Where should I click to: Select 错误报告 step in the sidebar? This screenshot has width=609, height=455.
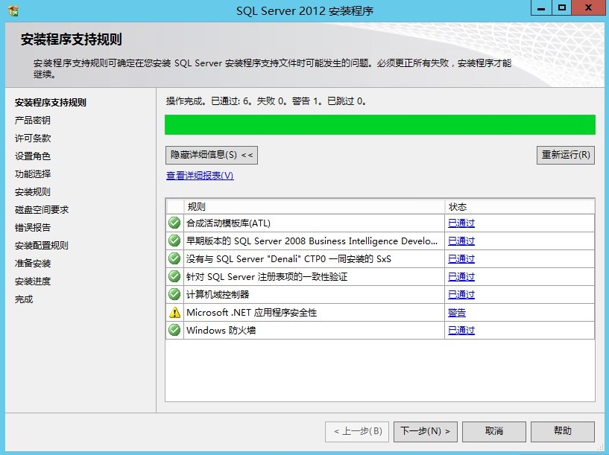[x=33, y=227]
